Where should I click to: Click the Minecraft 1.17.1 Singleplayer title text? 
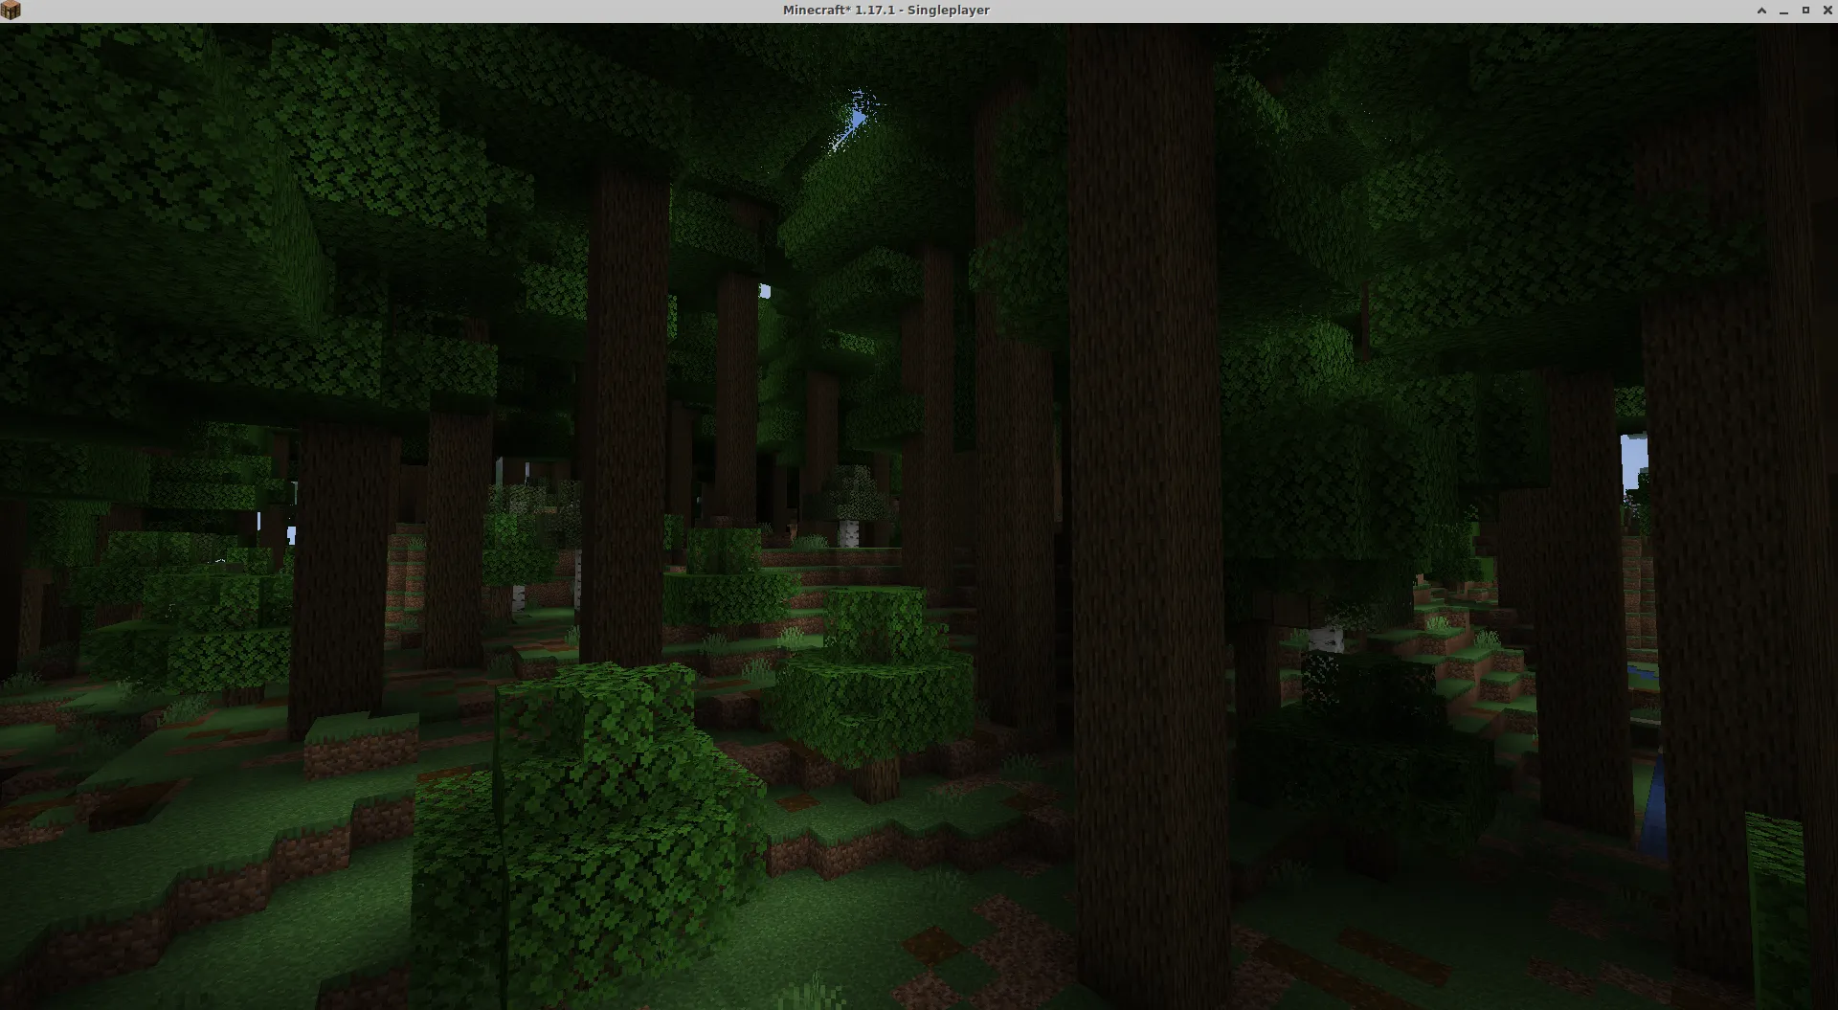[x=885, y=10]
